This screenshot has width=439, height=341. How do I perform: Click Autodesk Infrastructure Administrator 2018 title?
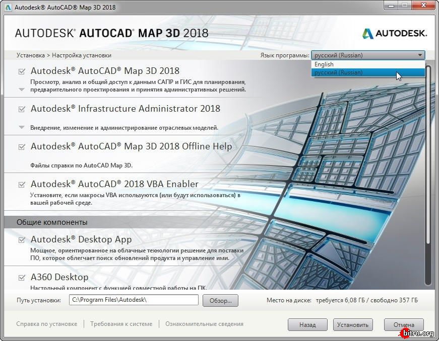[126, 109]
